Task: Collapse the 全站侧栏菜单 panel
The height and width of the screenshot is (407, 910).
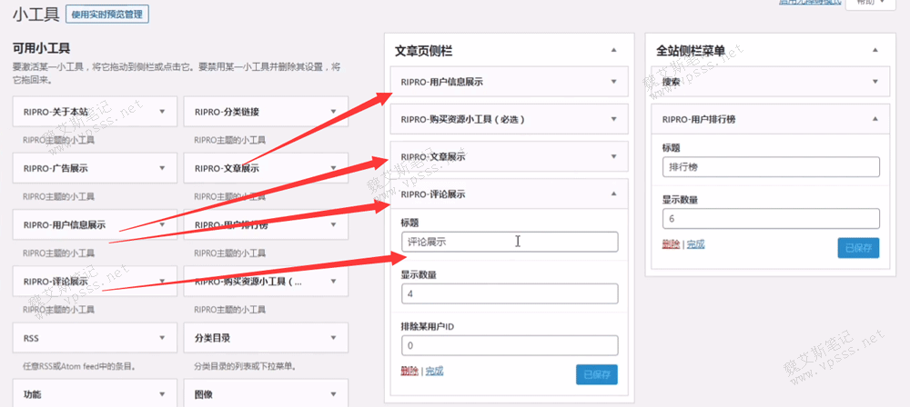Action: pos(875,51)
